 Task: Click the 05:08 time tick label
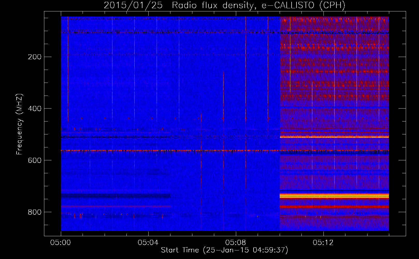coord(236,243)
